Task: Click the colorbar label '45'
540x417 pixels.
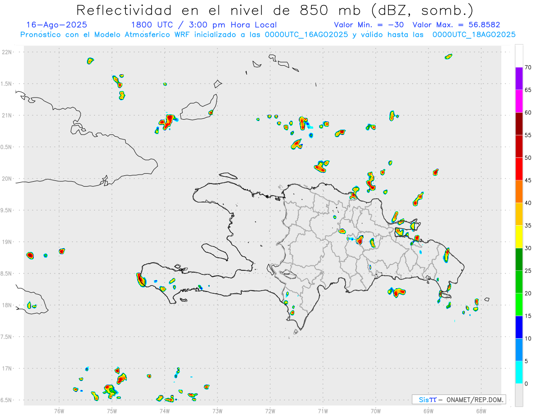Action: 528,180
